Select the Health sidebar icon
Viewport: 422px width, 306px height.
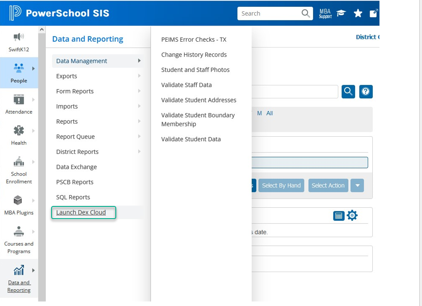19,131
